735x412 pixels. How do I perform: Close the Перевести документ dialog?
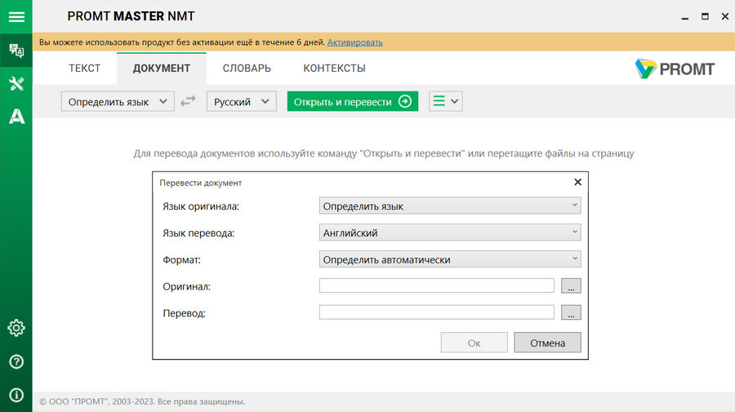577,182
